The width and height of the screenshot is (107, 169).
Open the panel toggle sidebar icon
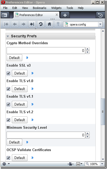pos(5,15)
